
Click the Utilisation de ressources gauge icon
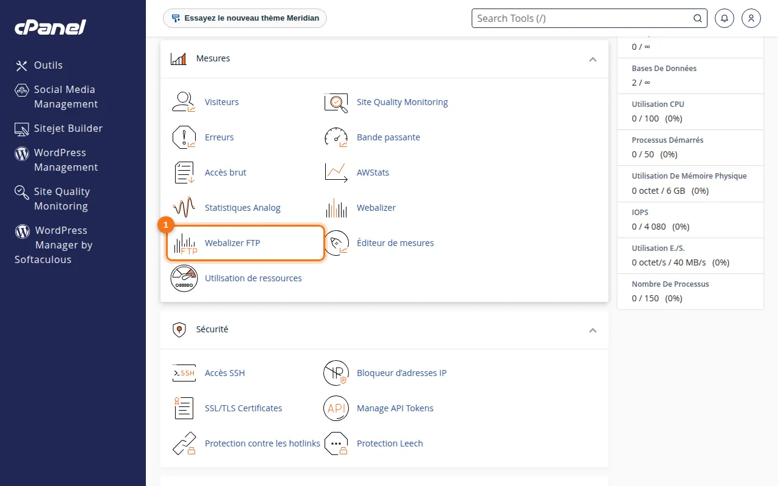[184, 278]
